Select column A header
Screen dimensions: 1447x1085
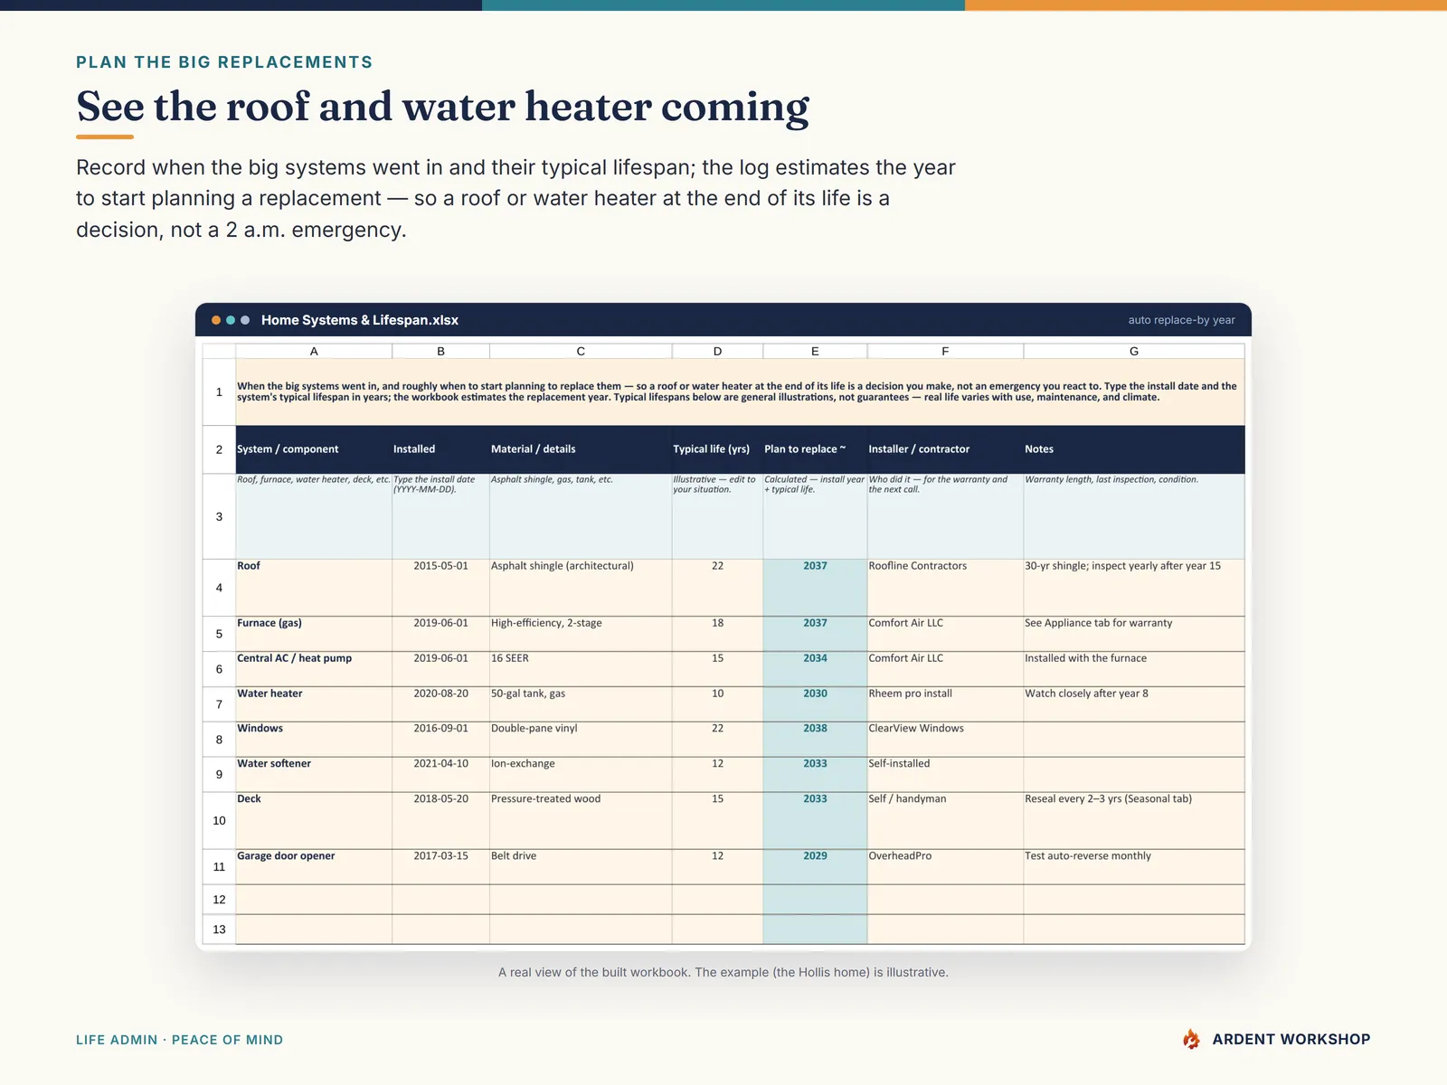pyautogui.click(x=314, y=351)
